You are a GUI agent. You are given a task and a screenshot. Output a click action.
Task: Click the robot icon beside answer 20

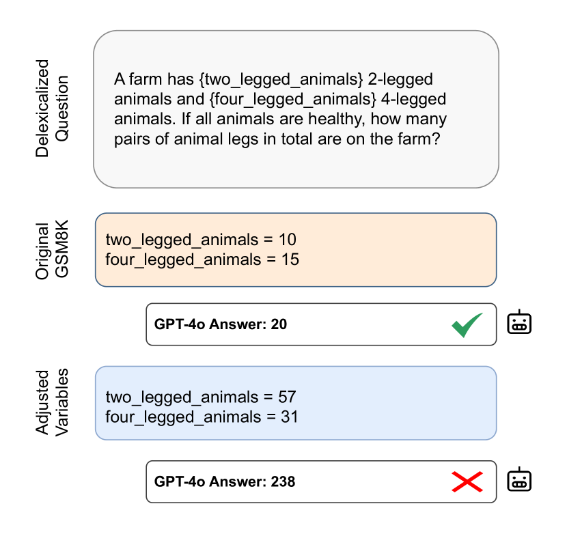click(519, 322)
